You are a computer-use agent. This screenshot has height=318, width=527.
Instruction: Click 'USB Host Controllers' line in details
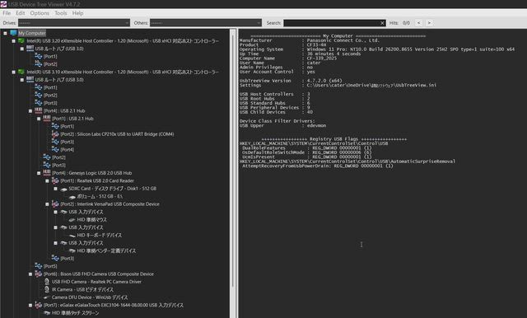(274, 94)
